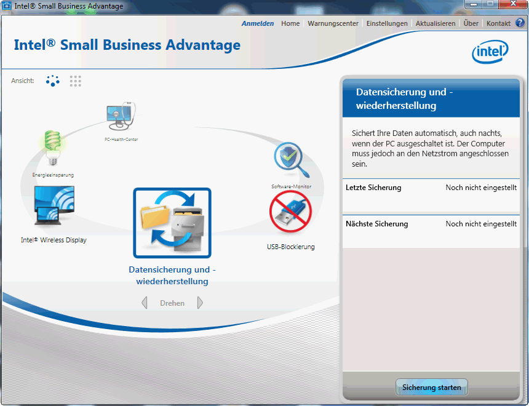This screenshot has width=529, height=406.
Task: Switch to carousel view
Action: pyautogui.click(x=53, y=81)
